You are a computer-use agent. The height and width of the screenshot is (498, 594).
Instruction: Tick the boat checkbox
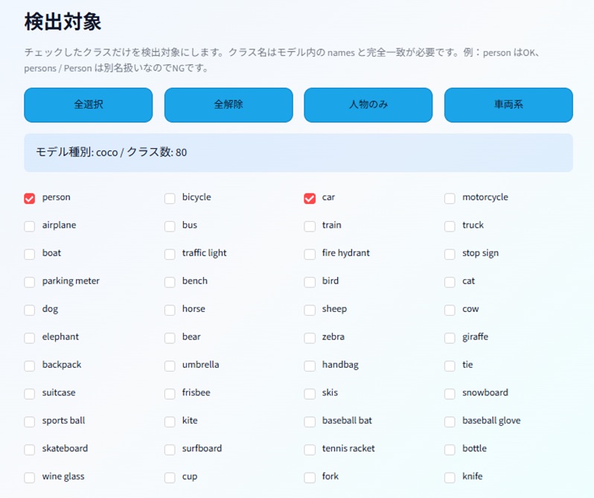30,254
